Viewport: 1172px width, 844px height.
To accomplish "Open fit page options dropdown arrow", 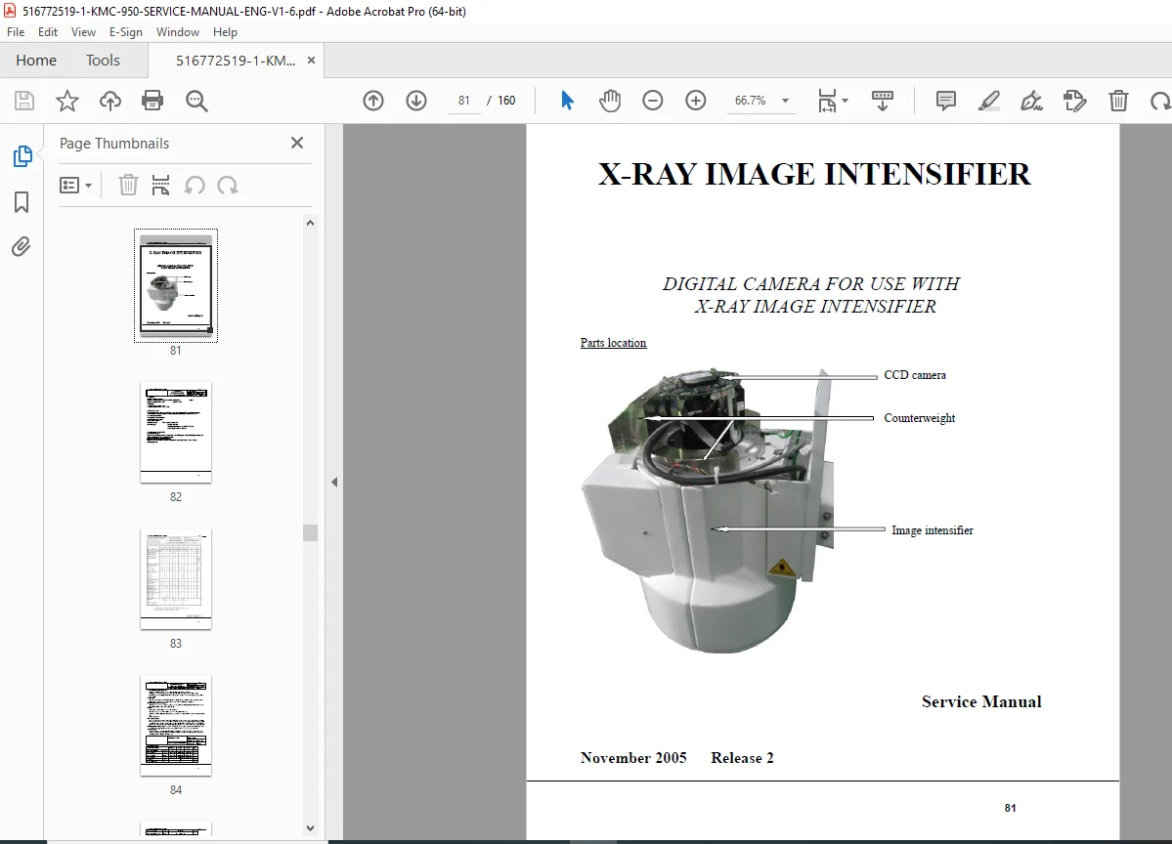I will [x=846, y=101].
